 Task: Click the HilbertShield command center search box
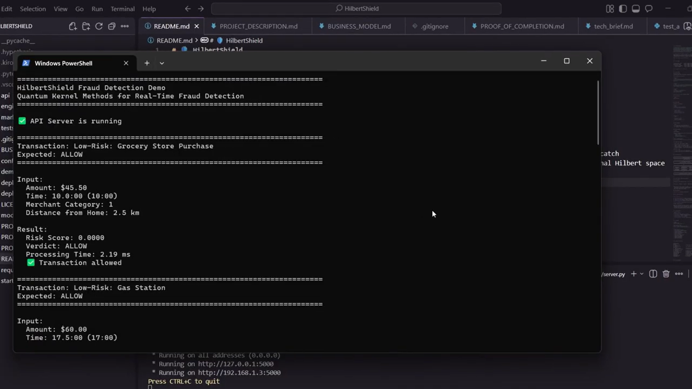(x=356, y=9)
